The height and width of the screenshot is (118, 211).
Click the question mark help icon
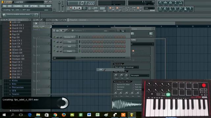[x=190, y=9]
